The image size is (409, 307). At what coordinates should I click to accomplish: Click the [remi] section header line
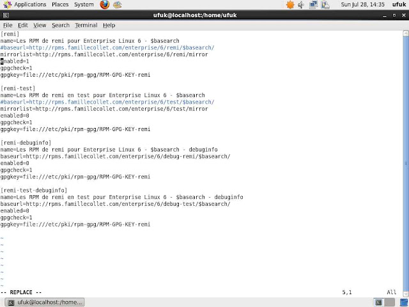coord(10,34)
